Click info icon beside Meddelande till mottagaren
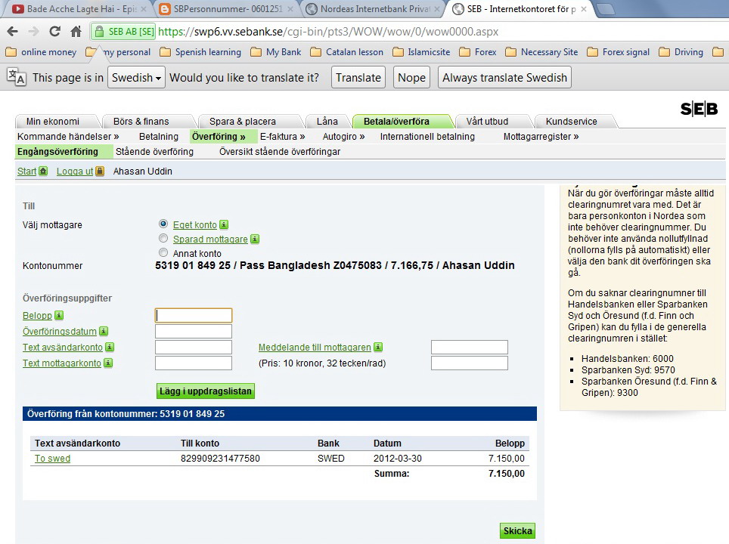729x544 pixels. 378,347
